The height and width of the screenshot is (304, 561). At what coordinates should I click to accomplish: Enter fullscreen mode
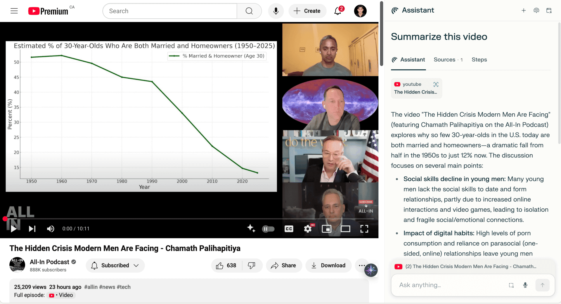tap(364, 229)
